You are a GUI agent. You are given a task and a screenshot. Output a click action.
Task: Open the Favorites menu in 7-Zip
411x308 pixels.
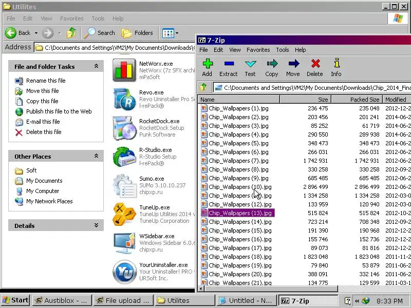(258, 50)
